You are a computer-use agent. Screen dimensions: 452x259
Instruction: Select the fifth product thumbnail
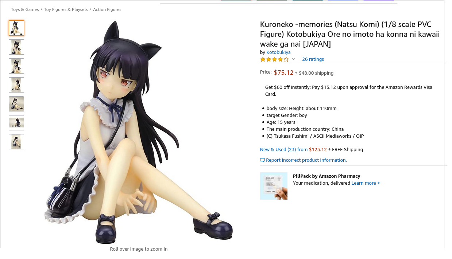pyautogui.click(x=16, y=104)
